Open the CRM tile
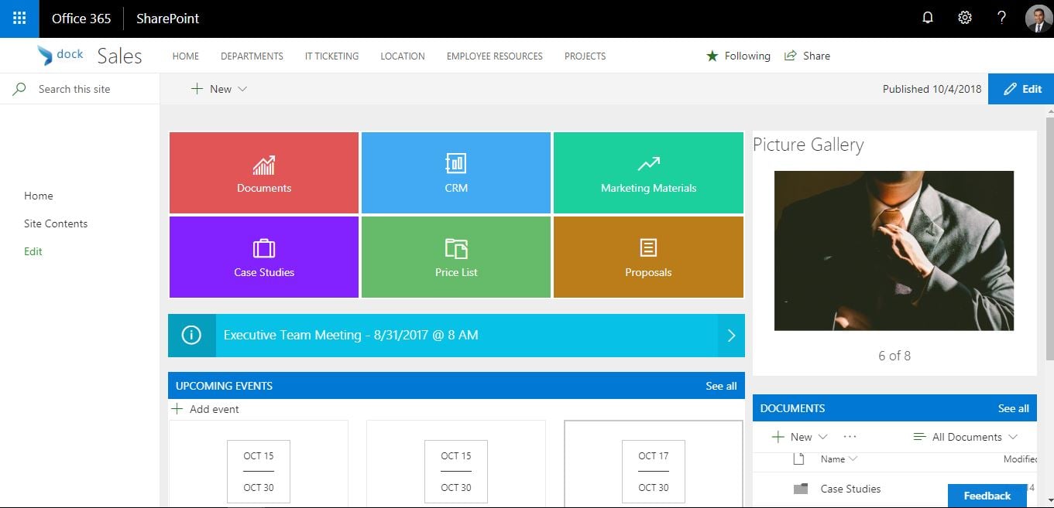 pos(455,172)
